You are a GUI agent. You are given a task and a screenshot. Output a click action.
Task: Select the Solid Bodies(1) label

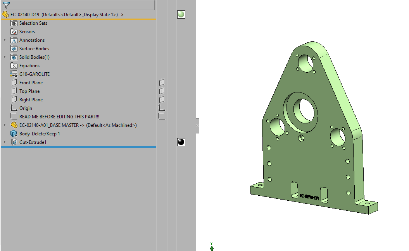pyautogui.click(x=35, y=57)
